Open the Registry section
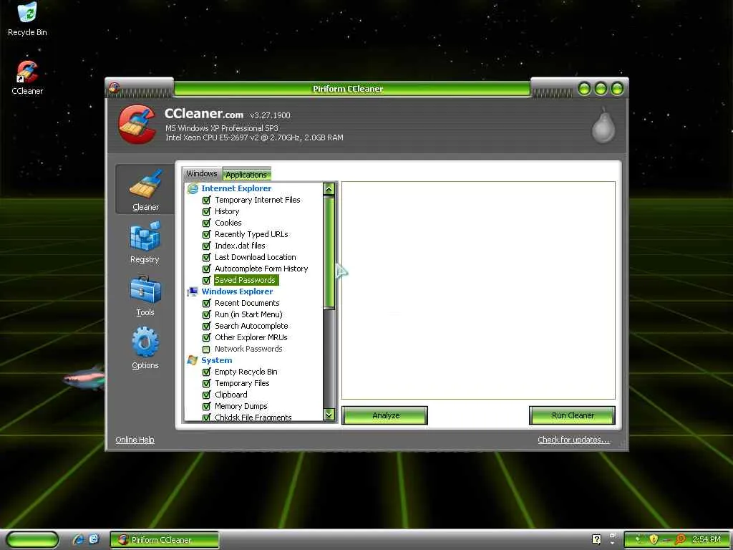 pyautogui.click(x=145, y=242)
